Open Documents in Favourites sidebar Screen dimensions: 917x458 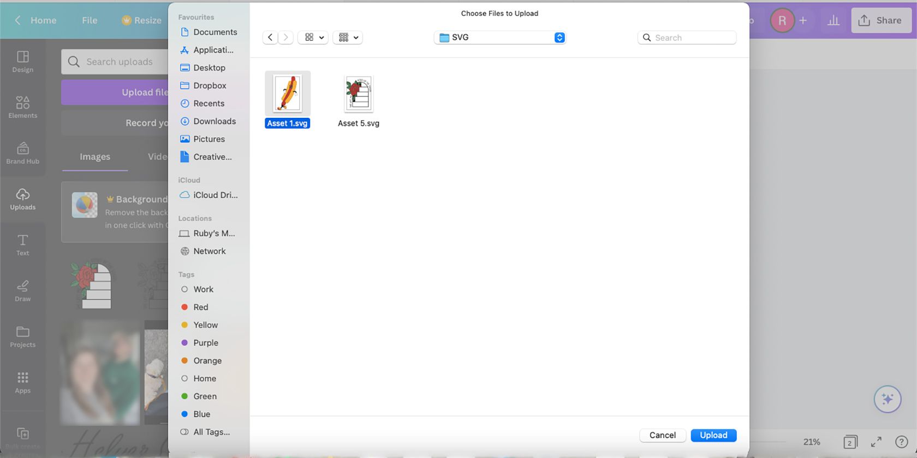coord(209,32)
